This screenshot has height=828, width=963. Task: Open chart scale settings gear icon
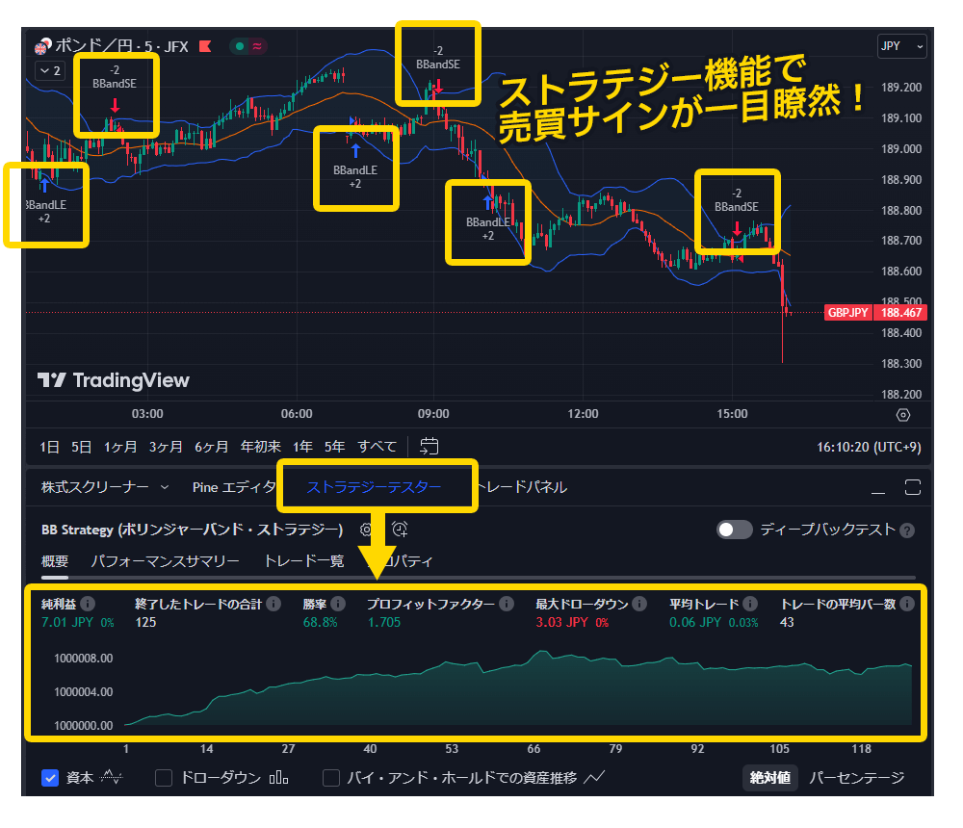(902, 415)
